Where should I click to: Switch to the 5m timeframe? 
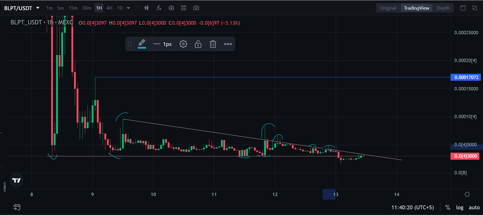coord(60,8)
